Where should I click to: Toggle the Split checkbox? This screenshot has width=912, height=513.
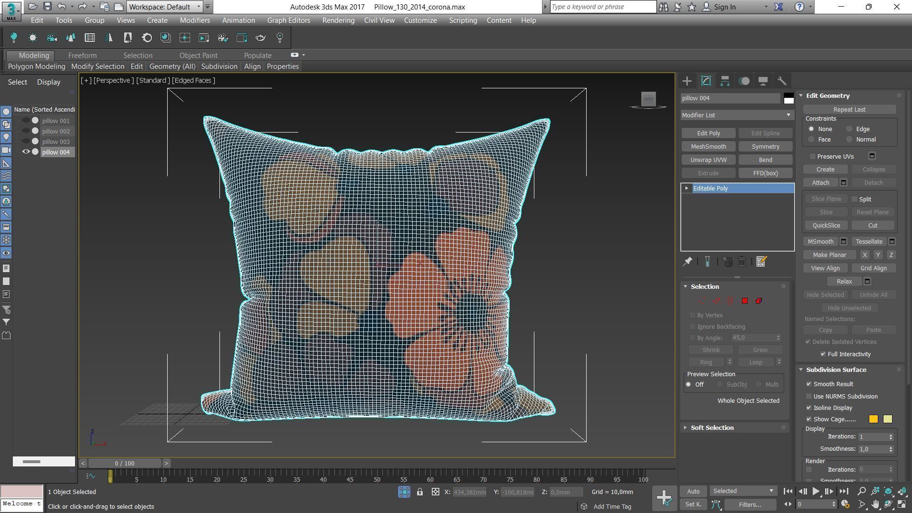click(855, 199)
